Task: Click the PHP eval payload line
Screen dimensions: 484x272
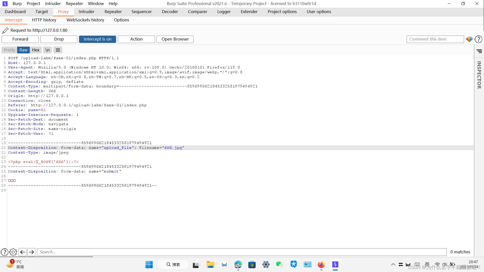Action: [43, 162]
